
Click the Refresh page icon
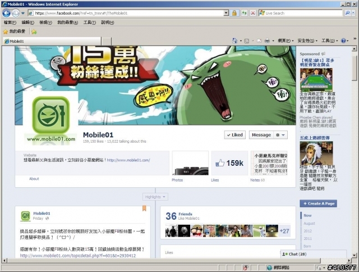pyautogui.click(x=244, y=13)
